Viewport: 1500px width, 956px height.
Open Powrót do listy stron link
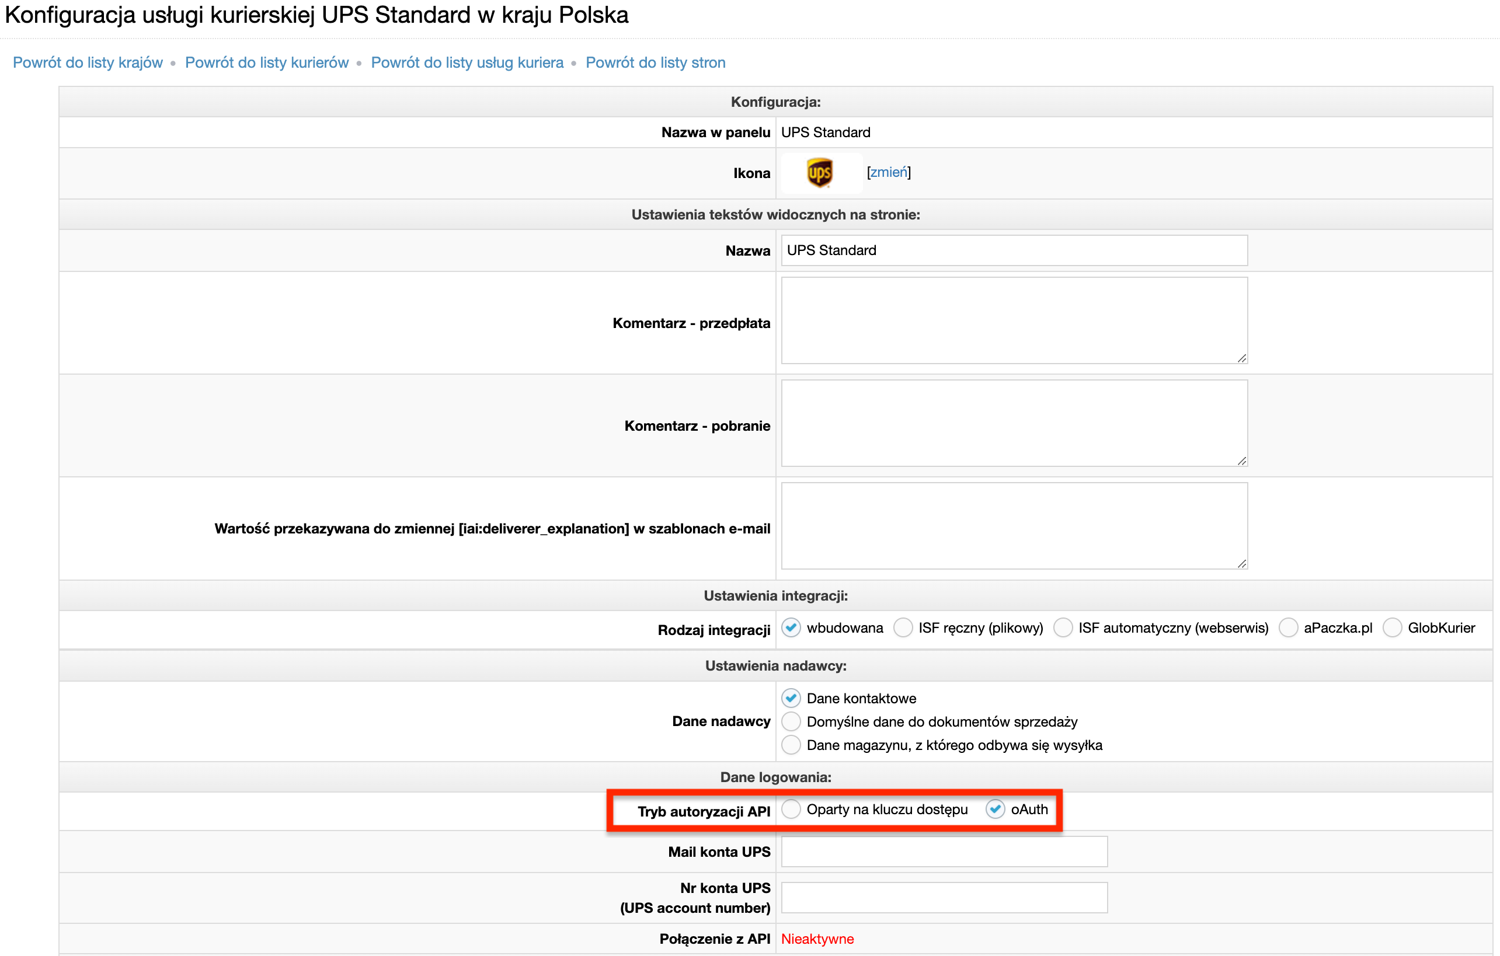coord(655,62)
